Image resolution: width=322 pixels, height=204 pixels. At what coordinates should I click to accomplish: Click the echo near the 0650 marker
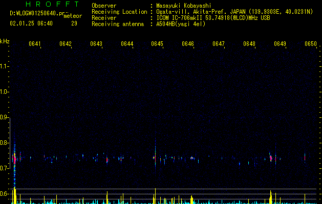(305, 158)
